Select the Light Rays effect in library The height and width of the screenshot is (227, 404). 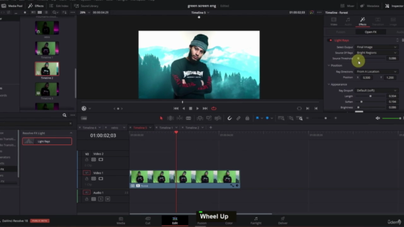pyautogui.click(x=47, y=141)
